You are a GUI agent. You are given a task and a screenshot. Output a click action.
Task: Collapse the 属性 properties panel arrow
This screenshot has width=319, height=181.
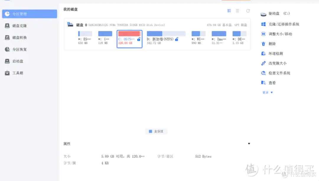coord(249,144)
